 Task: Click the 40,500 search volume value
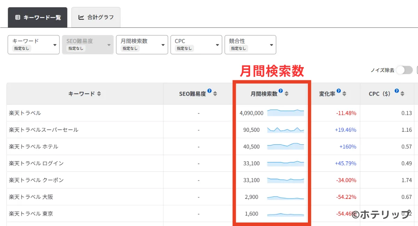251,146
